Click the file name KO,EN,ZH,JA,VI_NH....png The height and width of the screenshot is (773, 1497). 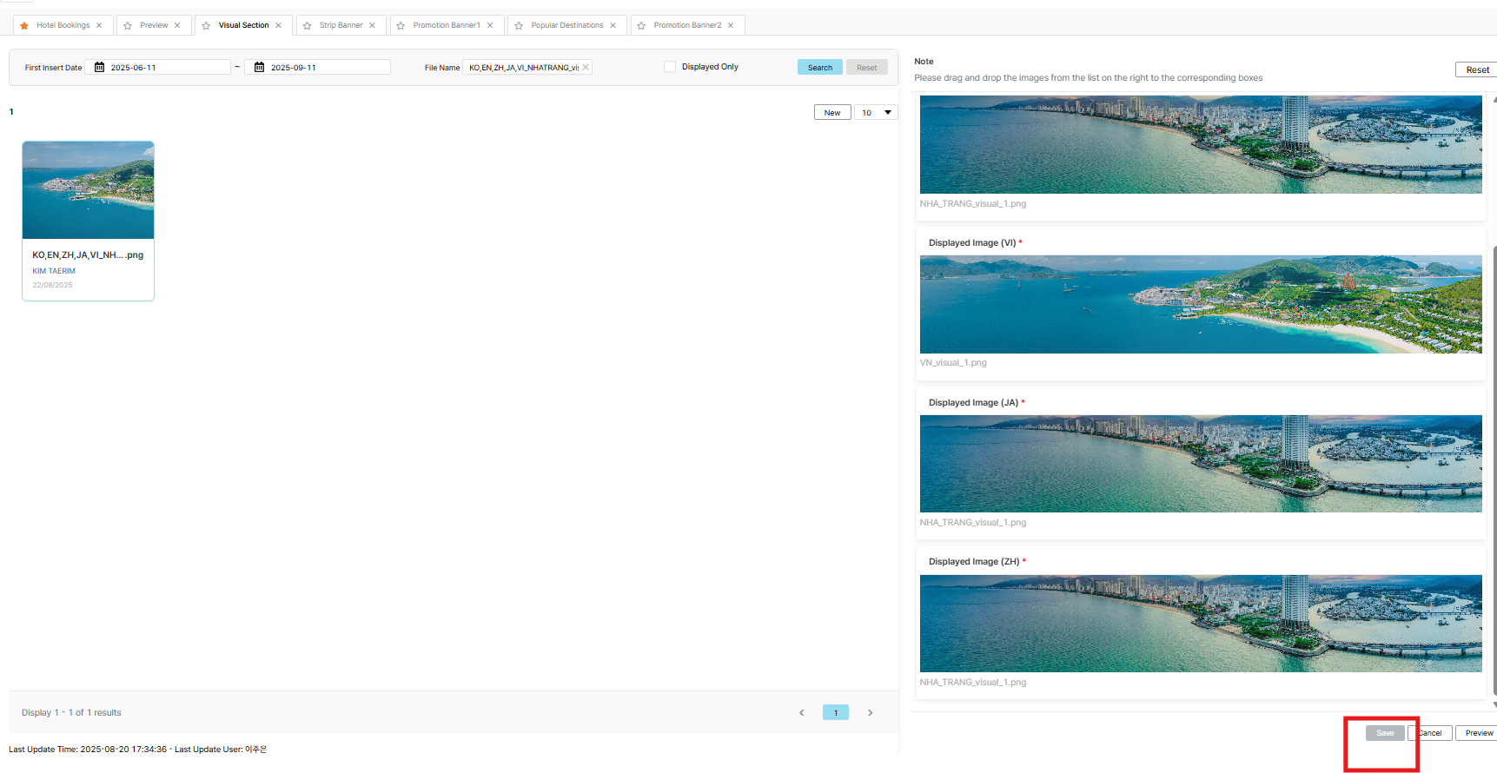88,255
